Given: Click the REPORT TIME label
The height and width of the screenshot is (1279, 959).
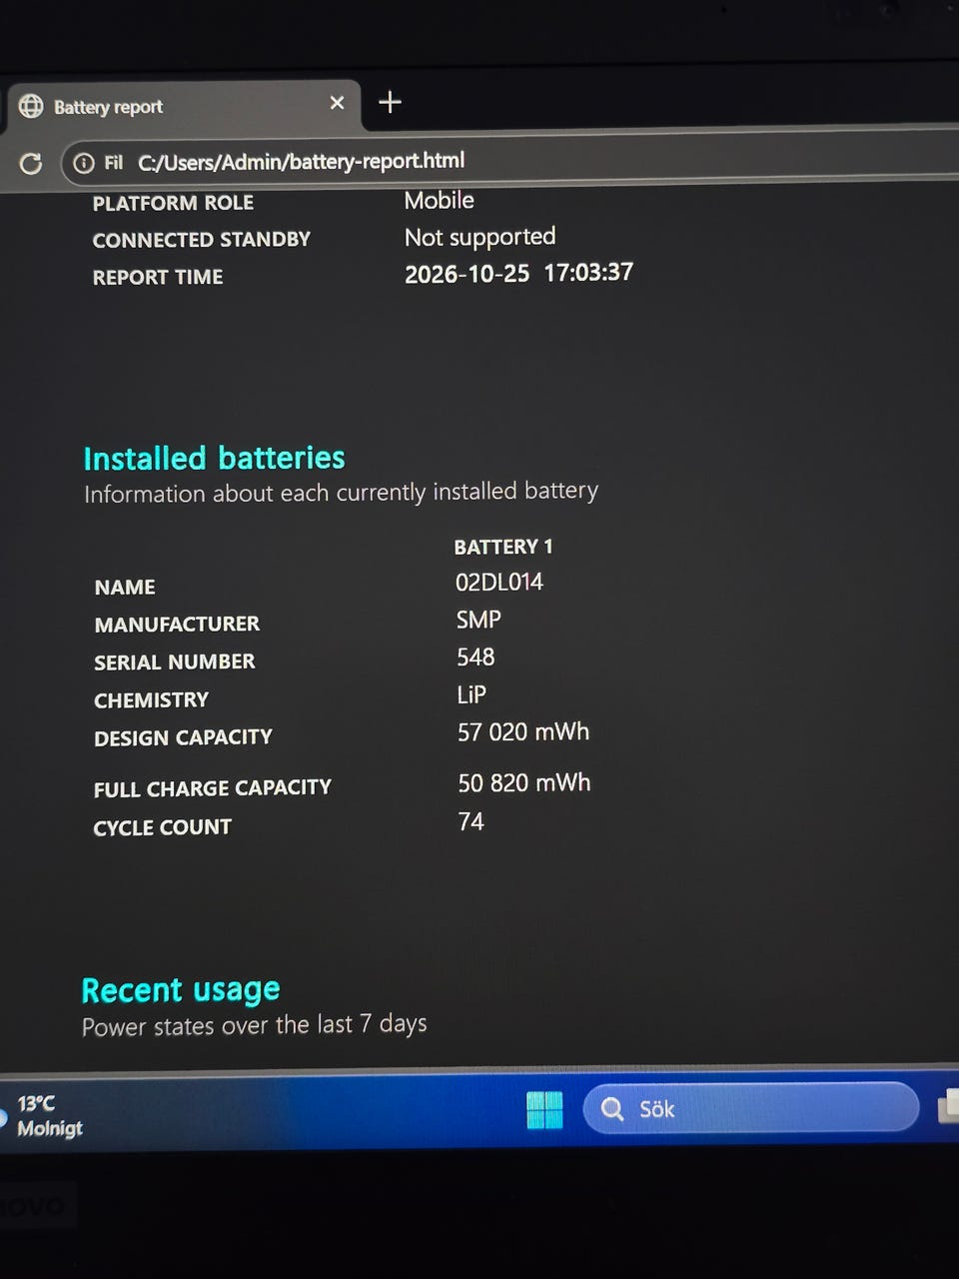Looking at the screenshot, I should point(158,277).
